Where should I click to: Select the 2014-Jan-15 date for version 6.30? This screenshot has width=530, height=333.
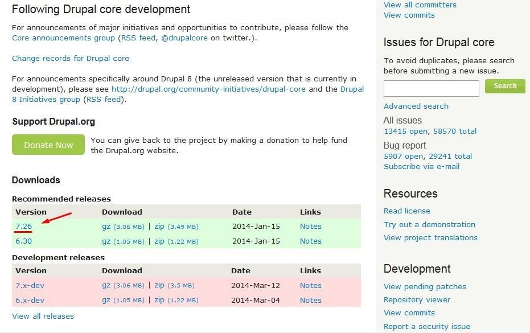pos(256,241)
